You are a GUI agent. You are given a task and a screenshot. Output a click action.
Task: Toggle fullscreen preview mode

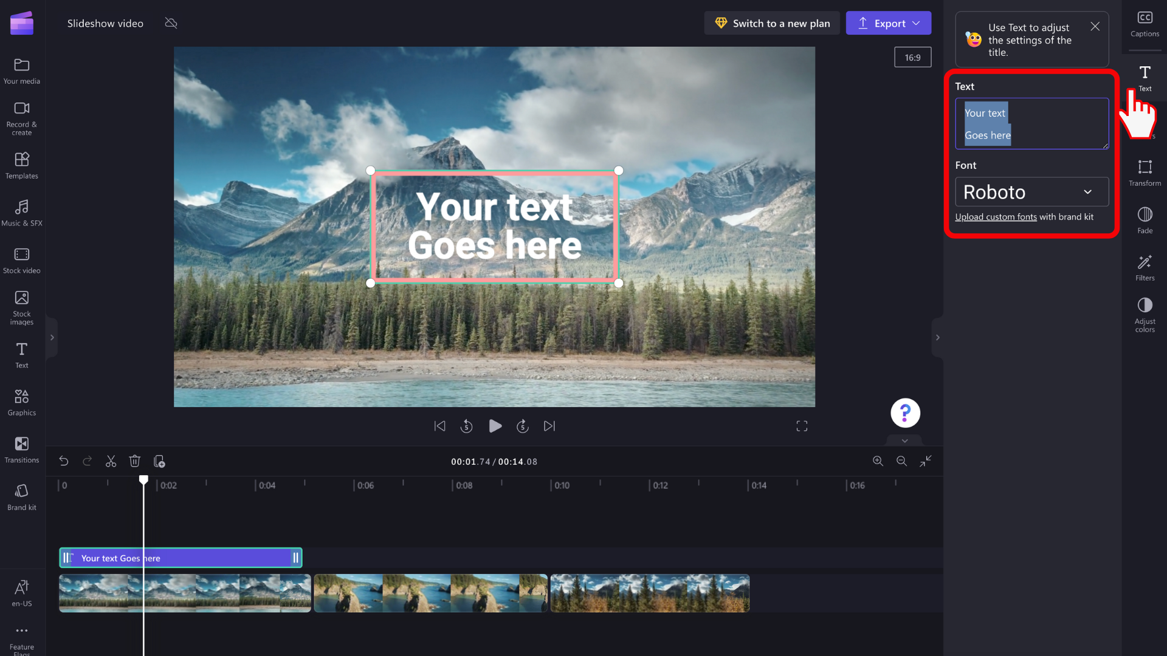802,426
